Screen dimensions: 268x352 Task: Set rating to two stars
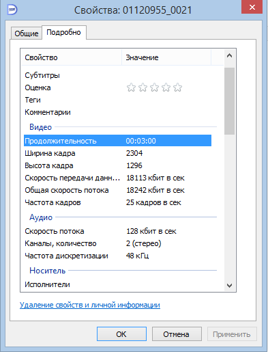click(x=143, y=87)
